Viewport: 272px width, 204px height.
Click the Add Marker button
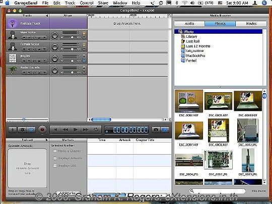pos(68,193)
